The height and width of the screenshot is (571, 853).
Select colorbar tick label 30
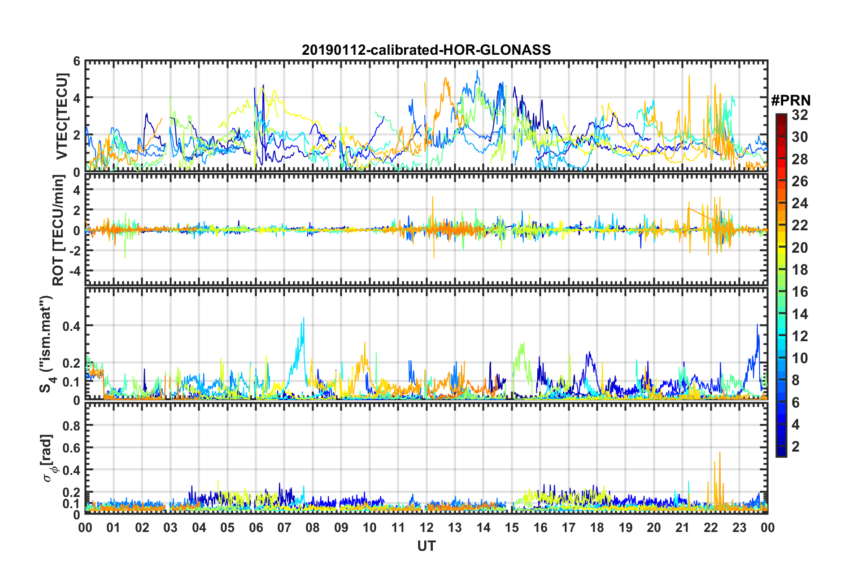click(800, 137)
